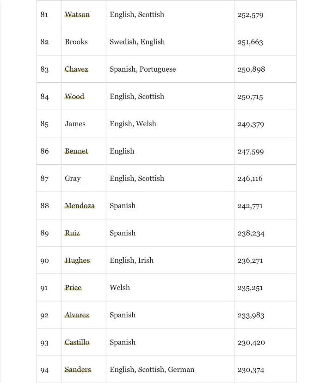Open the Ruiz surname link
The image size is (333, 383).
tap(72, 233)
